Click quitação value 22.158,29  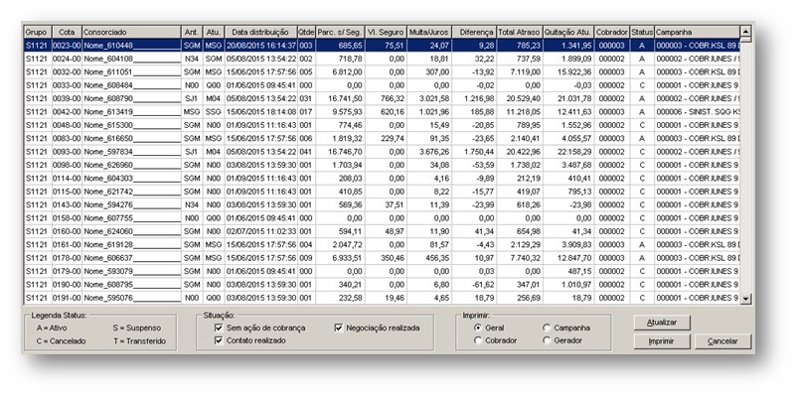pos(568,152)
